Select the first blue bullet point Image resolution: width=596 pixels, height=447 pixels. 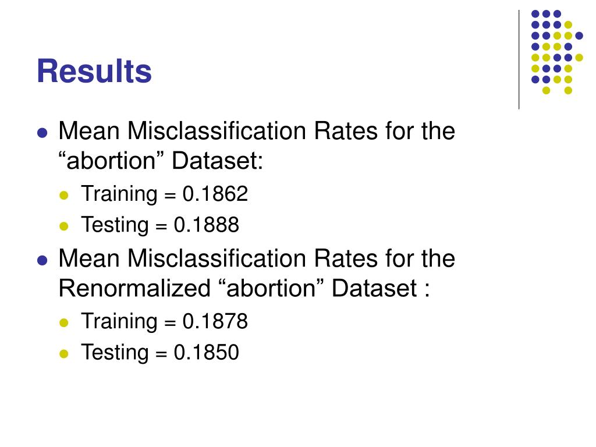click(42, 133)
